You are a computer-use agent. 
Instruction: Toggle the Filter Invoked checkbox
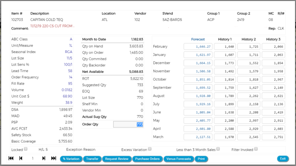(256, 149)
